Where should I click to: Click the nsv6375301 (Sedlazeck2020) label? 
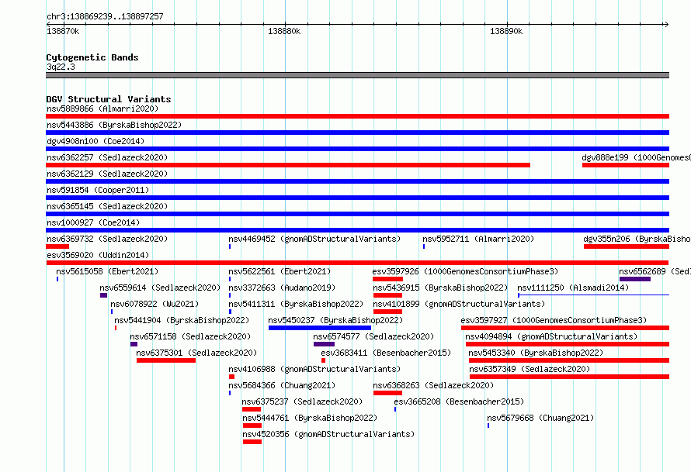(196, 353)
